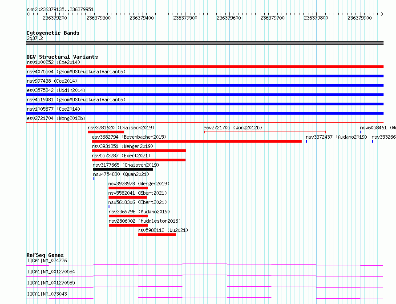This screenshot has height=304, width=396.
Task: Click the DGV Structural Variants track title
Action: click(62, 57)
